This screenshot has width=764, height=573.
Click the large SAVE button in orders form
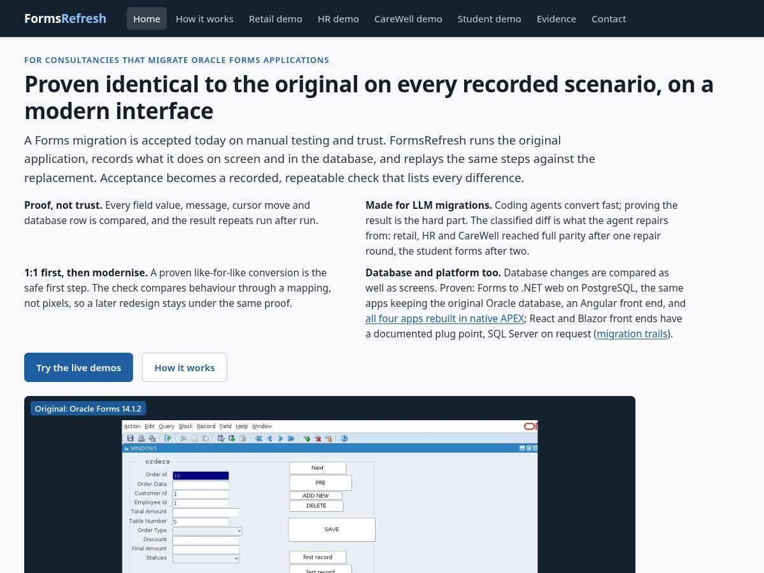332,530
